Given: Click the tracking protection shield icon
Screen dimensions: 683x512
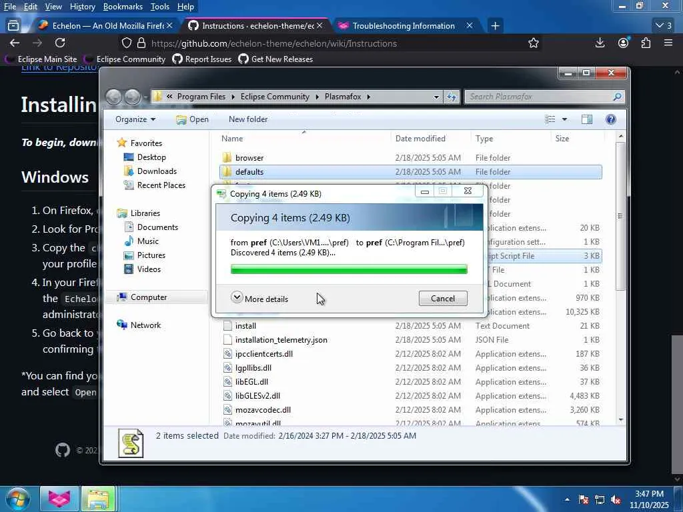Looking at the screenshot, I should pos(126,43).
